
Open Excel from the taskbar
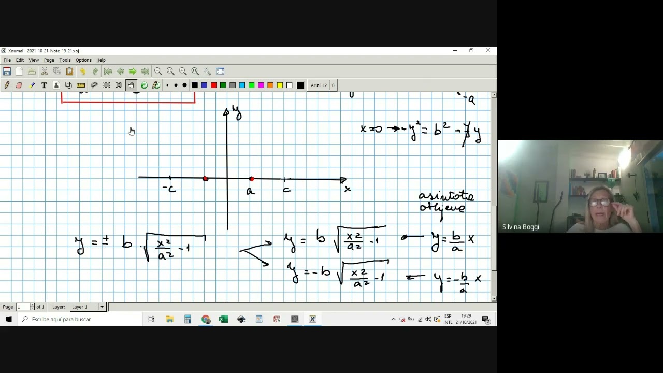pyautogui.click(x=223, y=319)
